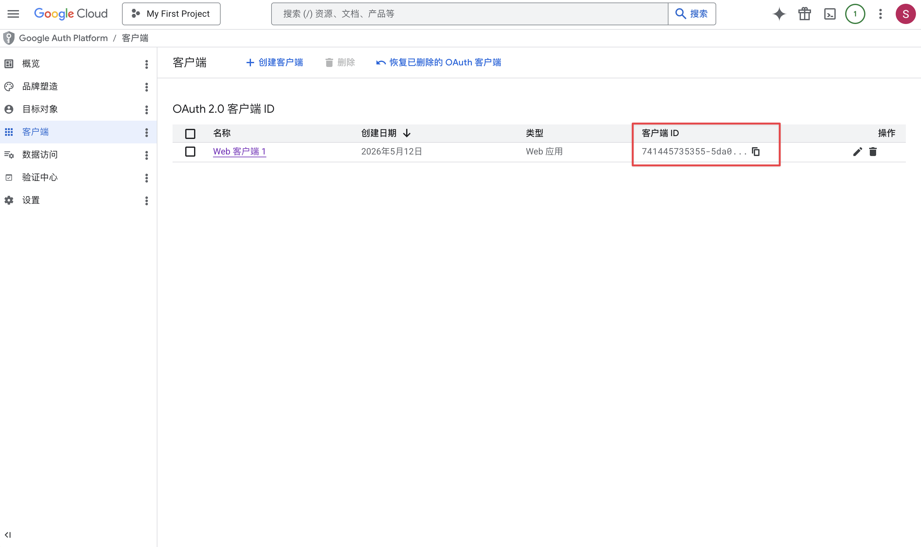Collapse the sidebar navigation panel

click(8, 534)
